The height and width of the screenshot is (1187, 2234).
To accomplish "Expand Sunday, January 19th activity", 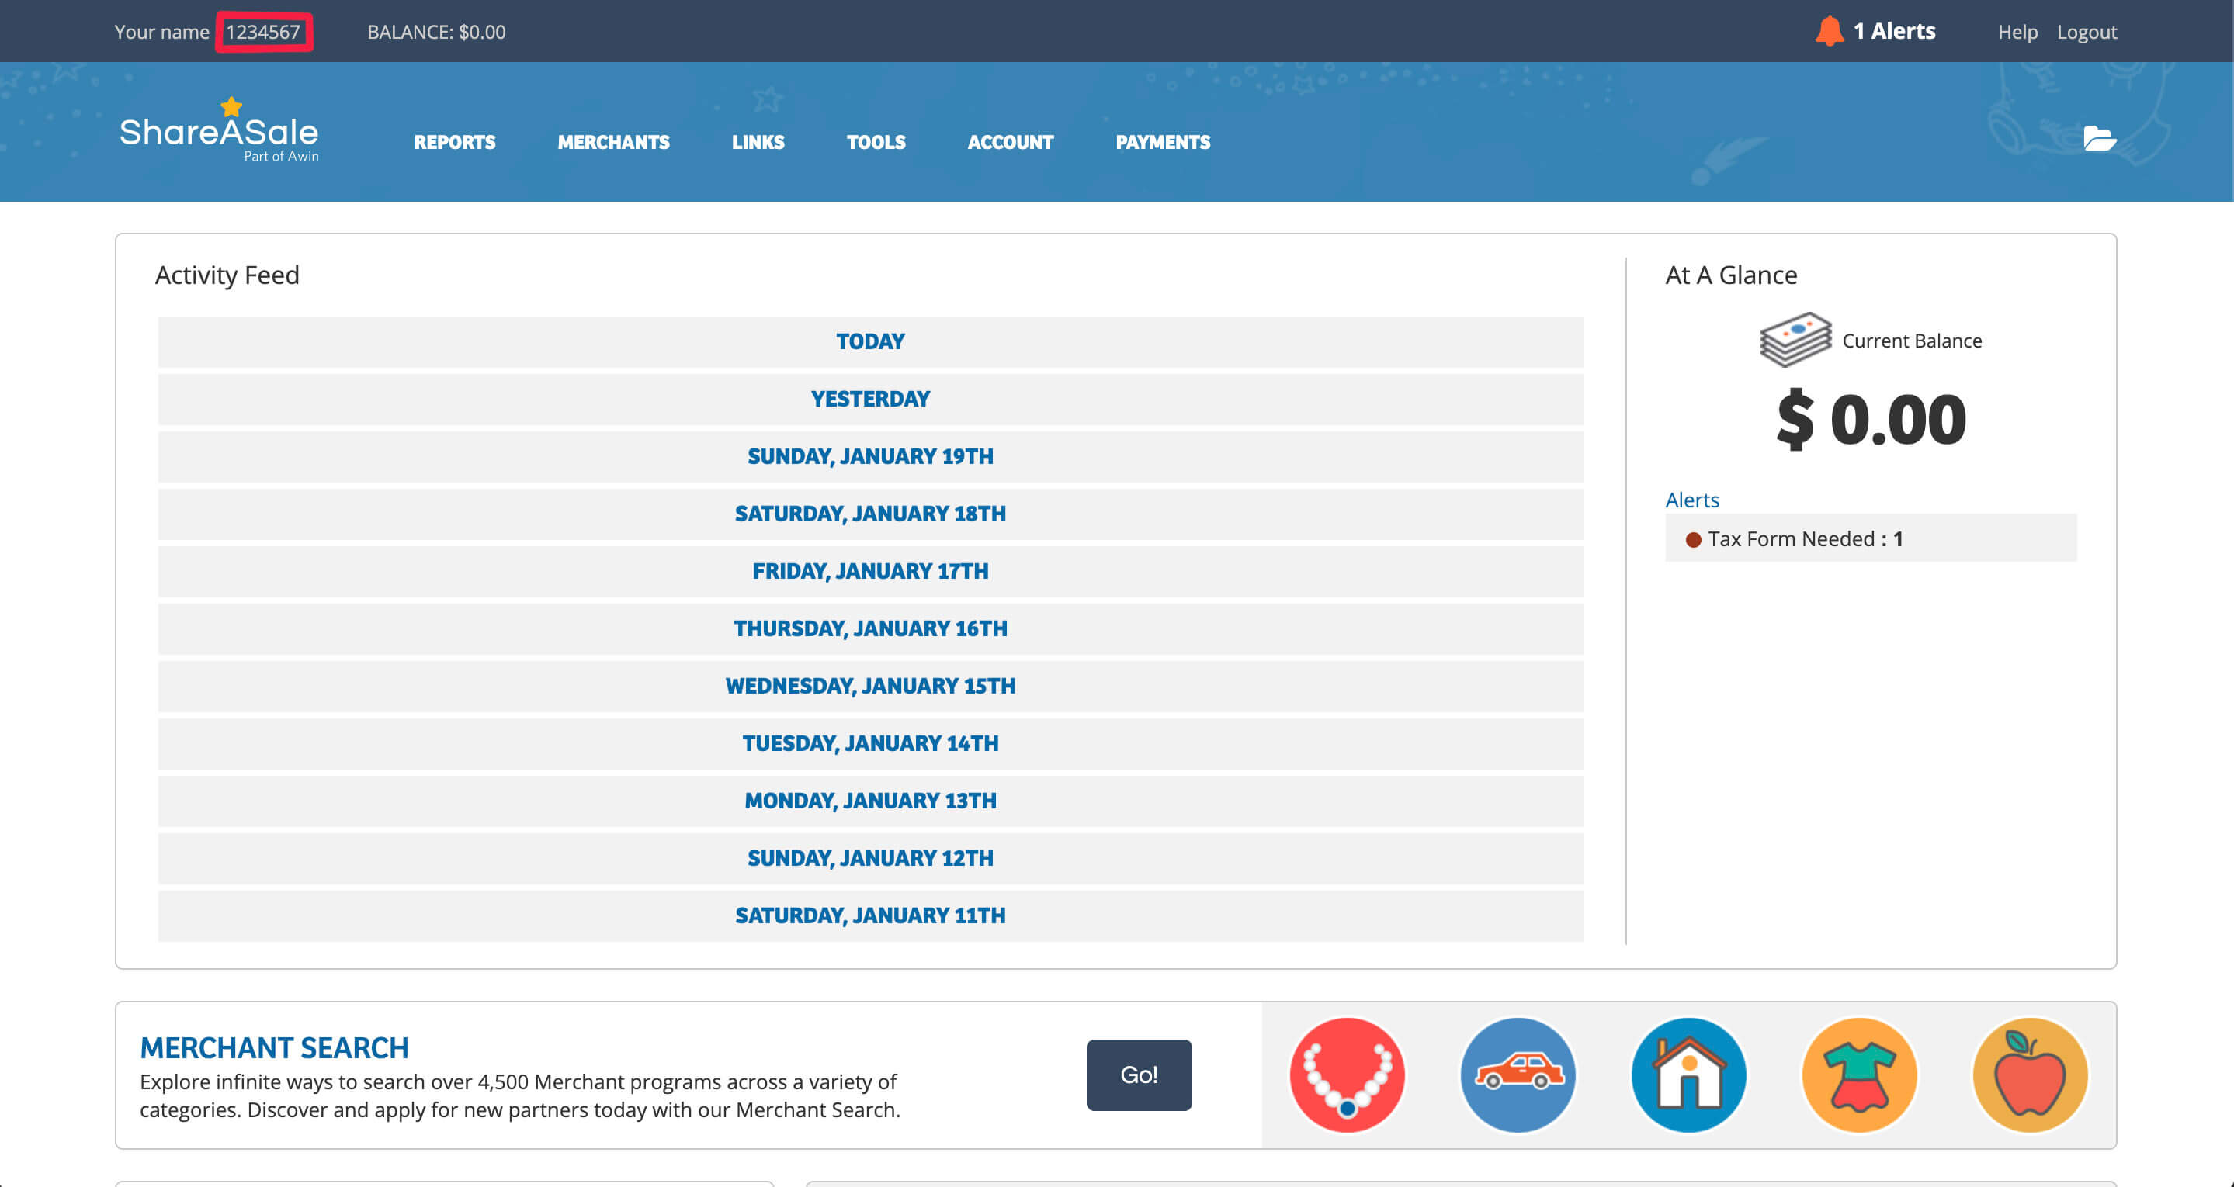I will [870, 456].
